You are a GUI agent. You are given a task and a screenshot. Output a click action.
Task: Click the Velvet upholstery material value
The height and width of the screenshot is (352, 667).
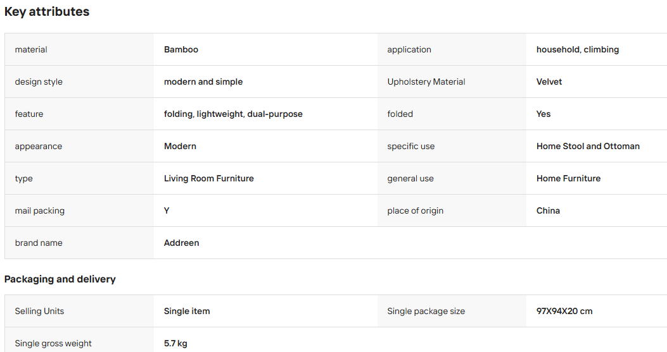tap(549, 82)
